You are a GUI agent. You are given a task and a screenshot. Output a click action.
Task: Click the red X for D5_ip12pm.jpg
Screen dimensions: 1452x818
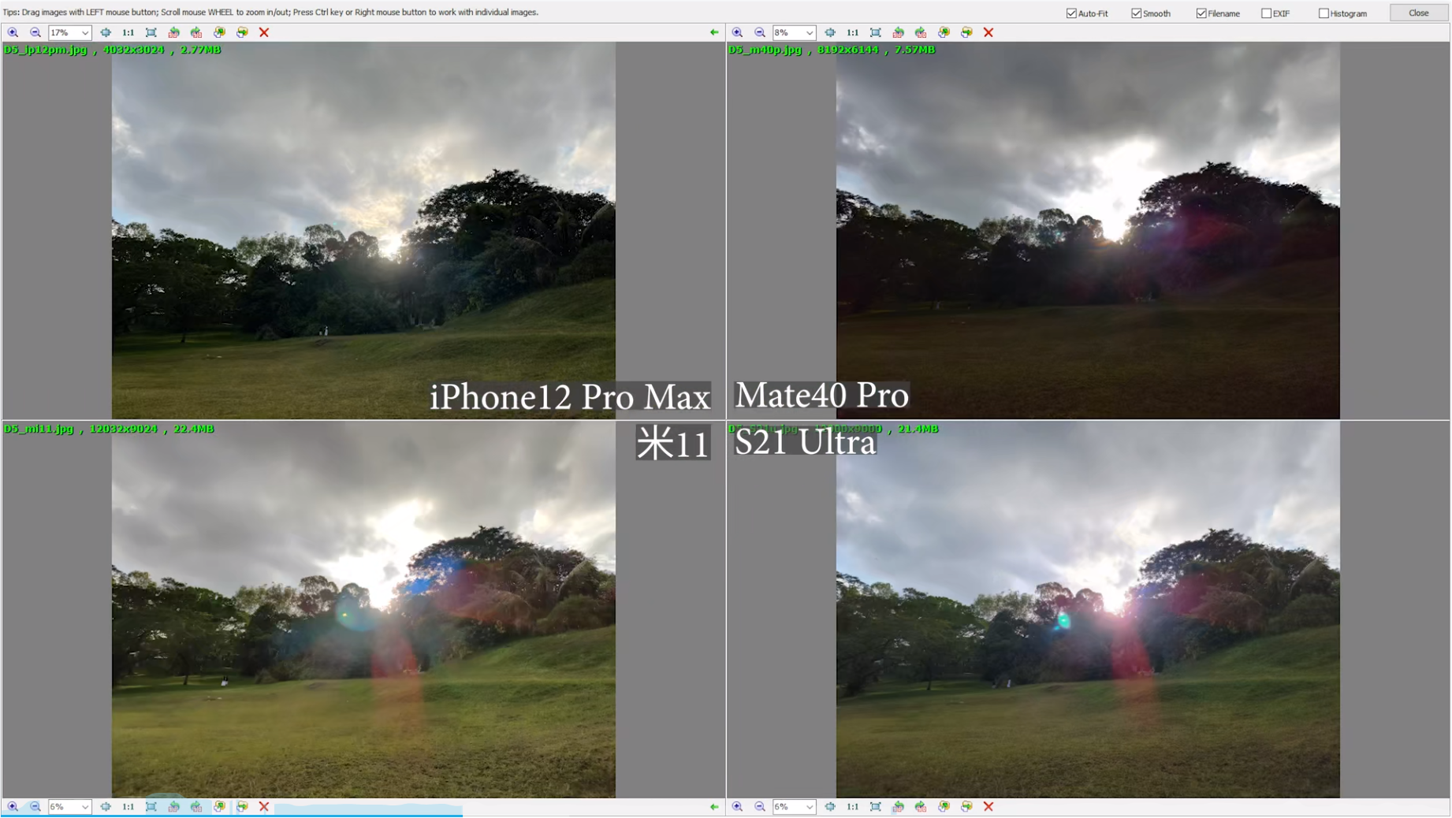pos(264,32)
